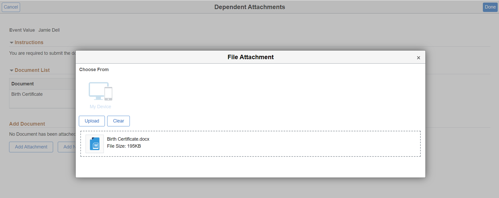Image resolution: width=499 pixels, height=198 pixels.
Task: Collapse the Document List section arrow
Action: [x=11, y=70]
